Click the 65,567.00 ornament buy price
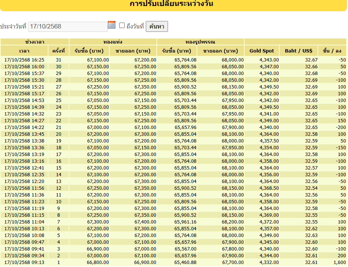This screenshot has width=348, height=267. tap(185, 249)
